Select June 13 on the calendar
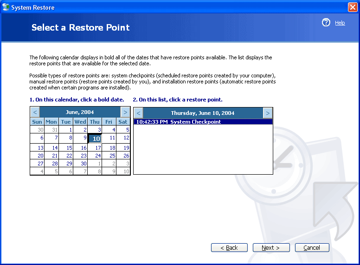360x265 pixels. pos(37,148)
